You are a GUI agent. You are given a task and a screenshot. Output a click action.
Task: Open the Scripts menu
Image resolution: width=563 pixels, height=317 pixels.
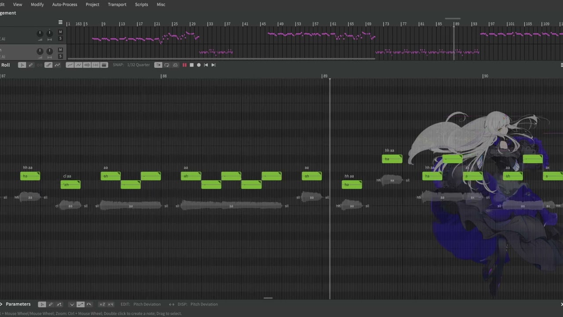coord(141,4)
